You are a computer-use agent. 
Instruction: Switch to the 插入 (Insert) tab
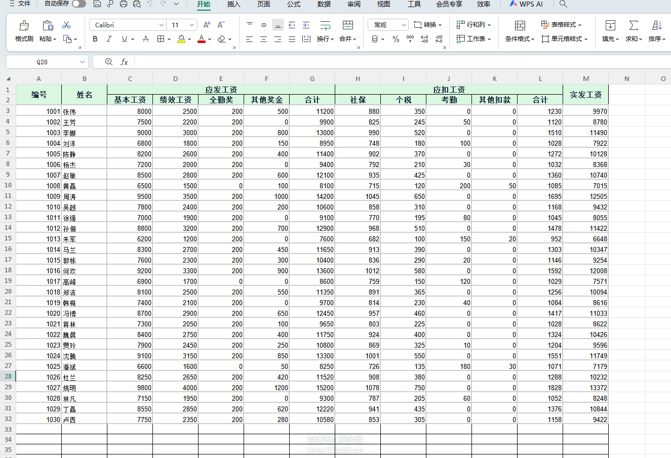pyautogui.click(x=233, y=4)
